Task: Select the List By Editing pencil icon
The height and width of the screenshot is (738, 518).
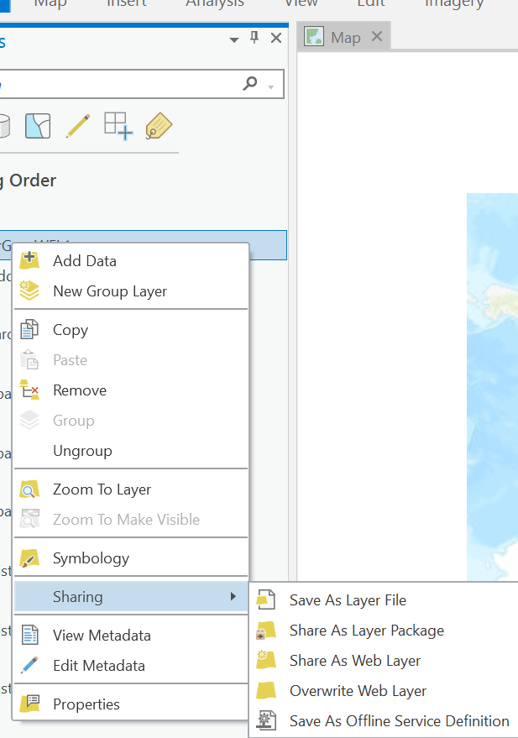Action: tap(78, 127)
